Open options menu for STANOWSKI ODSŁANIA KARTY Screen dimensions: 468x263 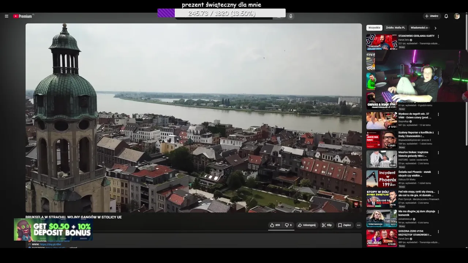point(438,36)
